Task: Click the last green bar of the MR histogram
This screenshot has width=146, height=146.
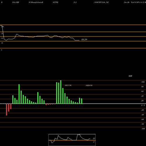Action: [x=82, y=101]
